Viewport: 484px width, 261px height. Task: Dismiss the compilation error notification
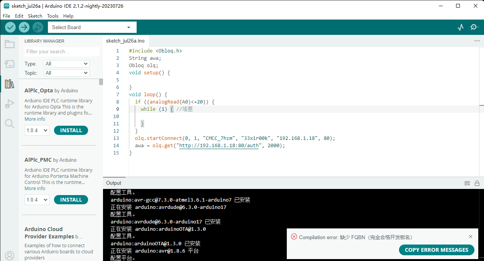pos(471,236)
